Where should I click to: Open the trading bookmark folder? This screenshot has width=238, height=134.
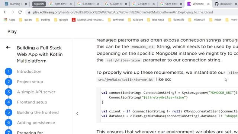(x=43, y=20)
